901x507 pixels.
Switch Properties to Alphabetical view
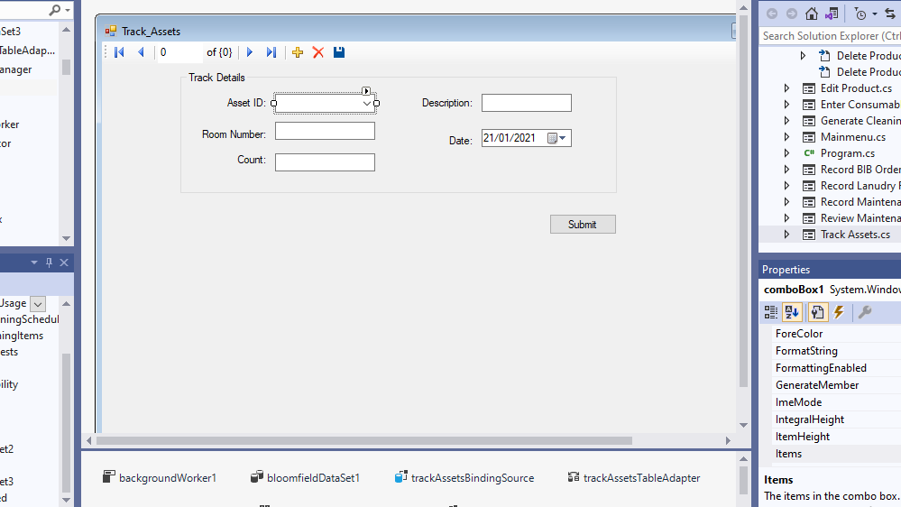point(792,312)
